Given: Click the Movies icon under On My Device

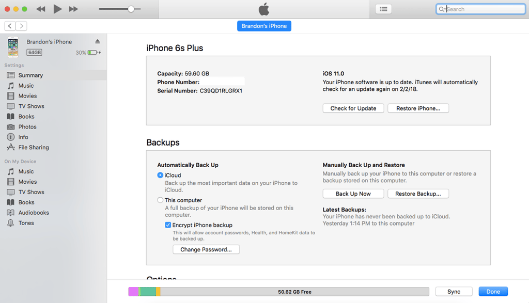Looking at the screenshot, I should point(11,182).
